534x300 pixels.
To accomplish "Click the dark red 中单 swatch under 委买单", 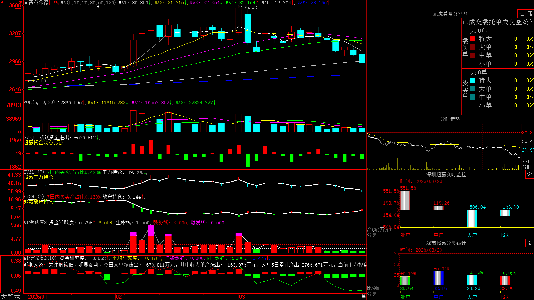I will pos(473,55).
